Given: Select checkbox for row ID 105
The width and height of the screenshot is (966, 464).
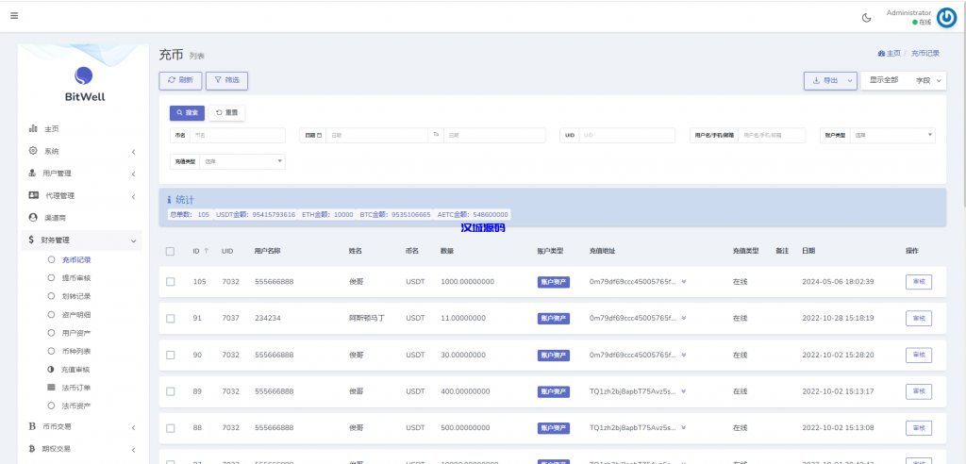Looking at the screenshot, I should (x=170, y=282).
